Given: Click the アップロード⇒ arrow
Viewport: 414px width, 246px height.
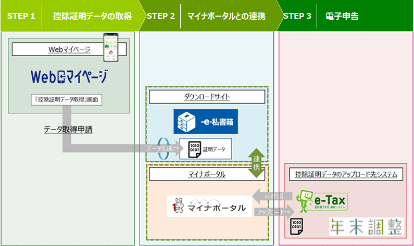Looking at the screenshot, I should [x=274, y=212].
